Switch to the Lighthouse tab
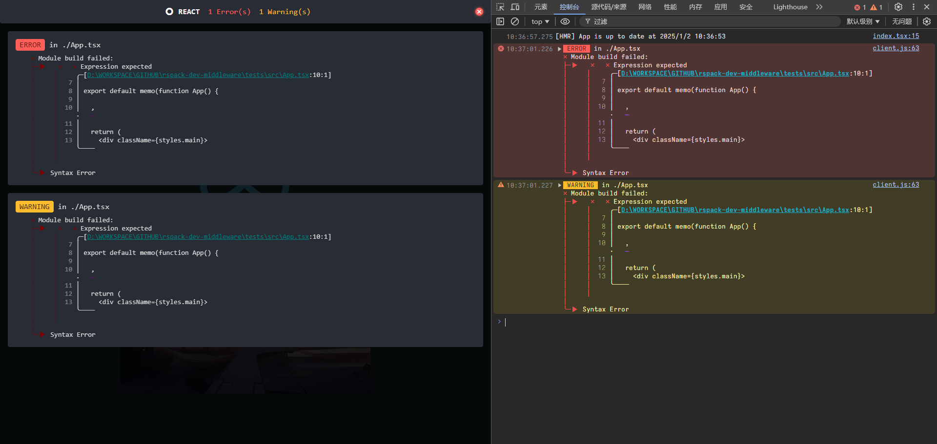 pyautogui.click(x=790, y=7)
